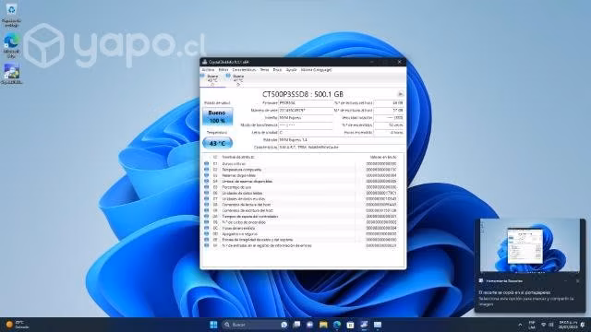Click the status icon for attribute 07 row
The height and width of the screenshot is (332, 591).
point(206,199)
